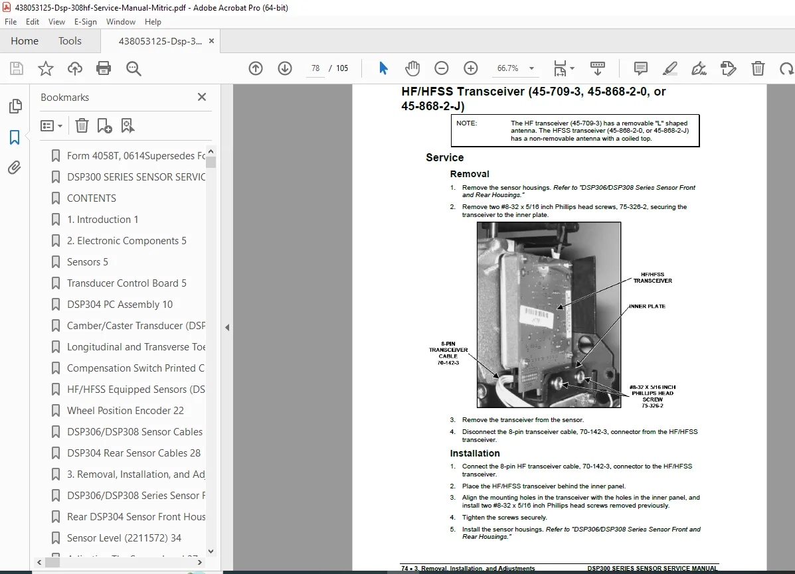The image size is (795, 574).
Task: Click the upload to cloud icon
Action: 74,68
